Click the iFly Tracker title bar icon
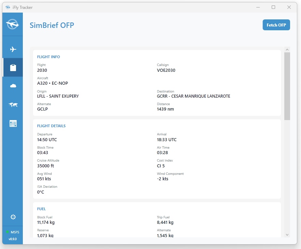The height and width of the screenshot is (249, 301). (x=8, y=7)
